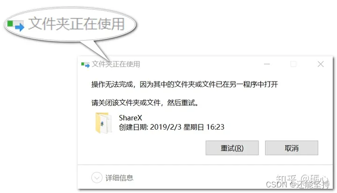
Task: Click the 创建日期 2019/2/3 creation date line
Action: 171,127
